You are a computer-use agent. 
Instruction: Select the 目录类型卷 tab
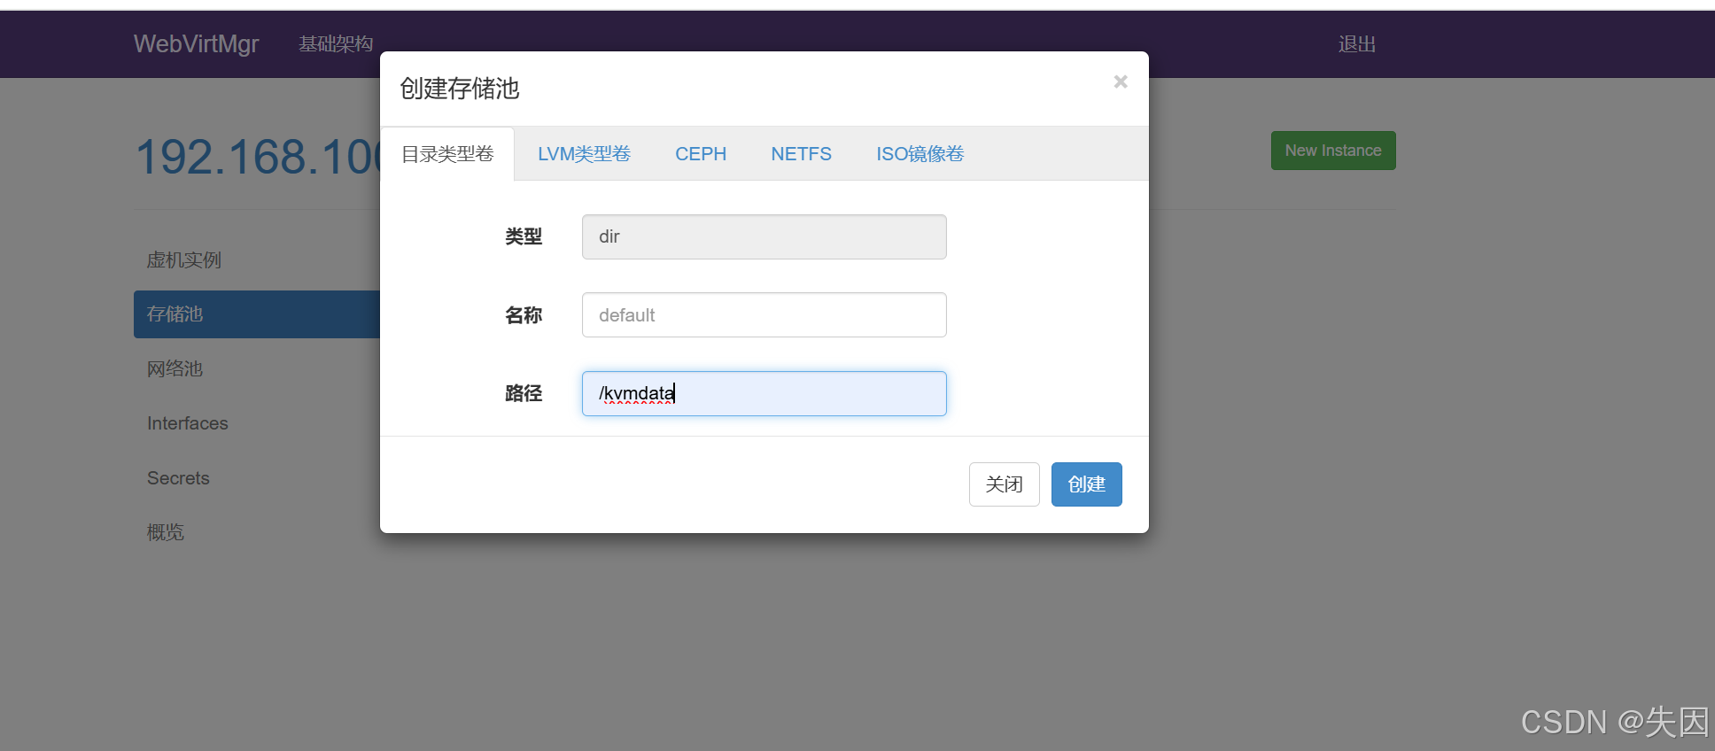(x=447, y=154)
